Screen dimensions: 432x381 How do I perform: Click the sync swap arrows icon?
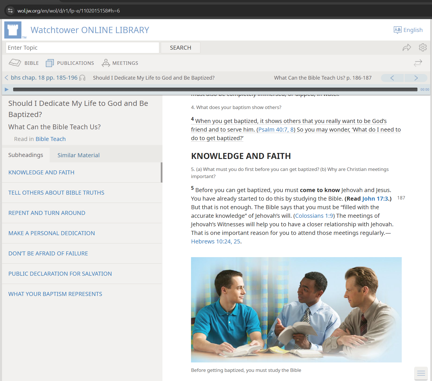pos(418,63)
